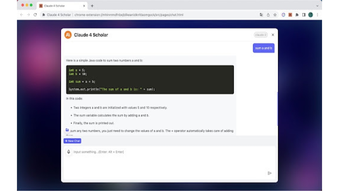Click the extension puzzle icon in address bar
The height and width of the screenshot is (191, 339).
point(43,15)
